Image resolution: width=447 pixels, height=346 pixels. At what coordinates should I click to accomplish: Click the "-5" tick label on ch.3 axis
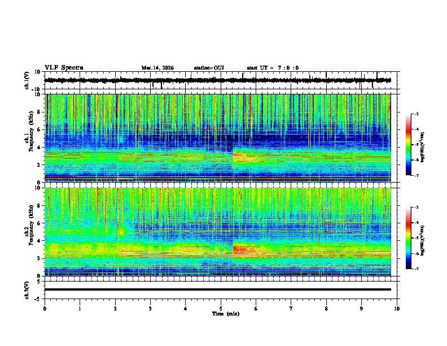pos(38,299)
